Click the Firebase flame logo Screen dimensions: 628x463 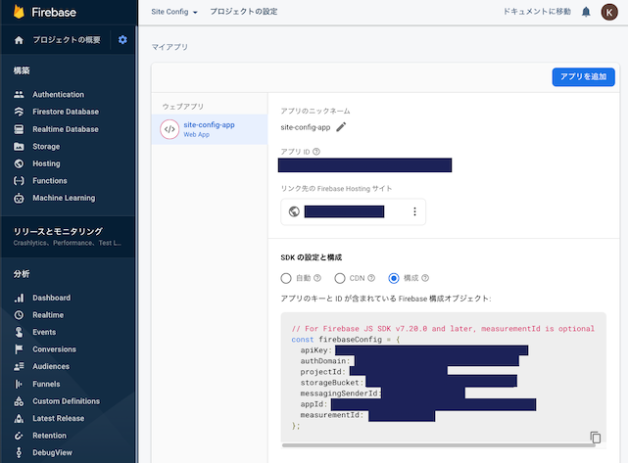[19, 12]
